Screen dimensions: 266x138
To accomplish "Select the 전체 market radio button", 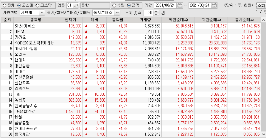I will [x=5, y=5].
